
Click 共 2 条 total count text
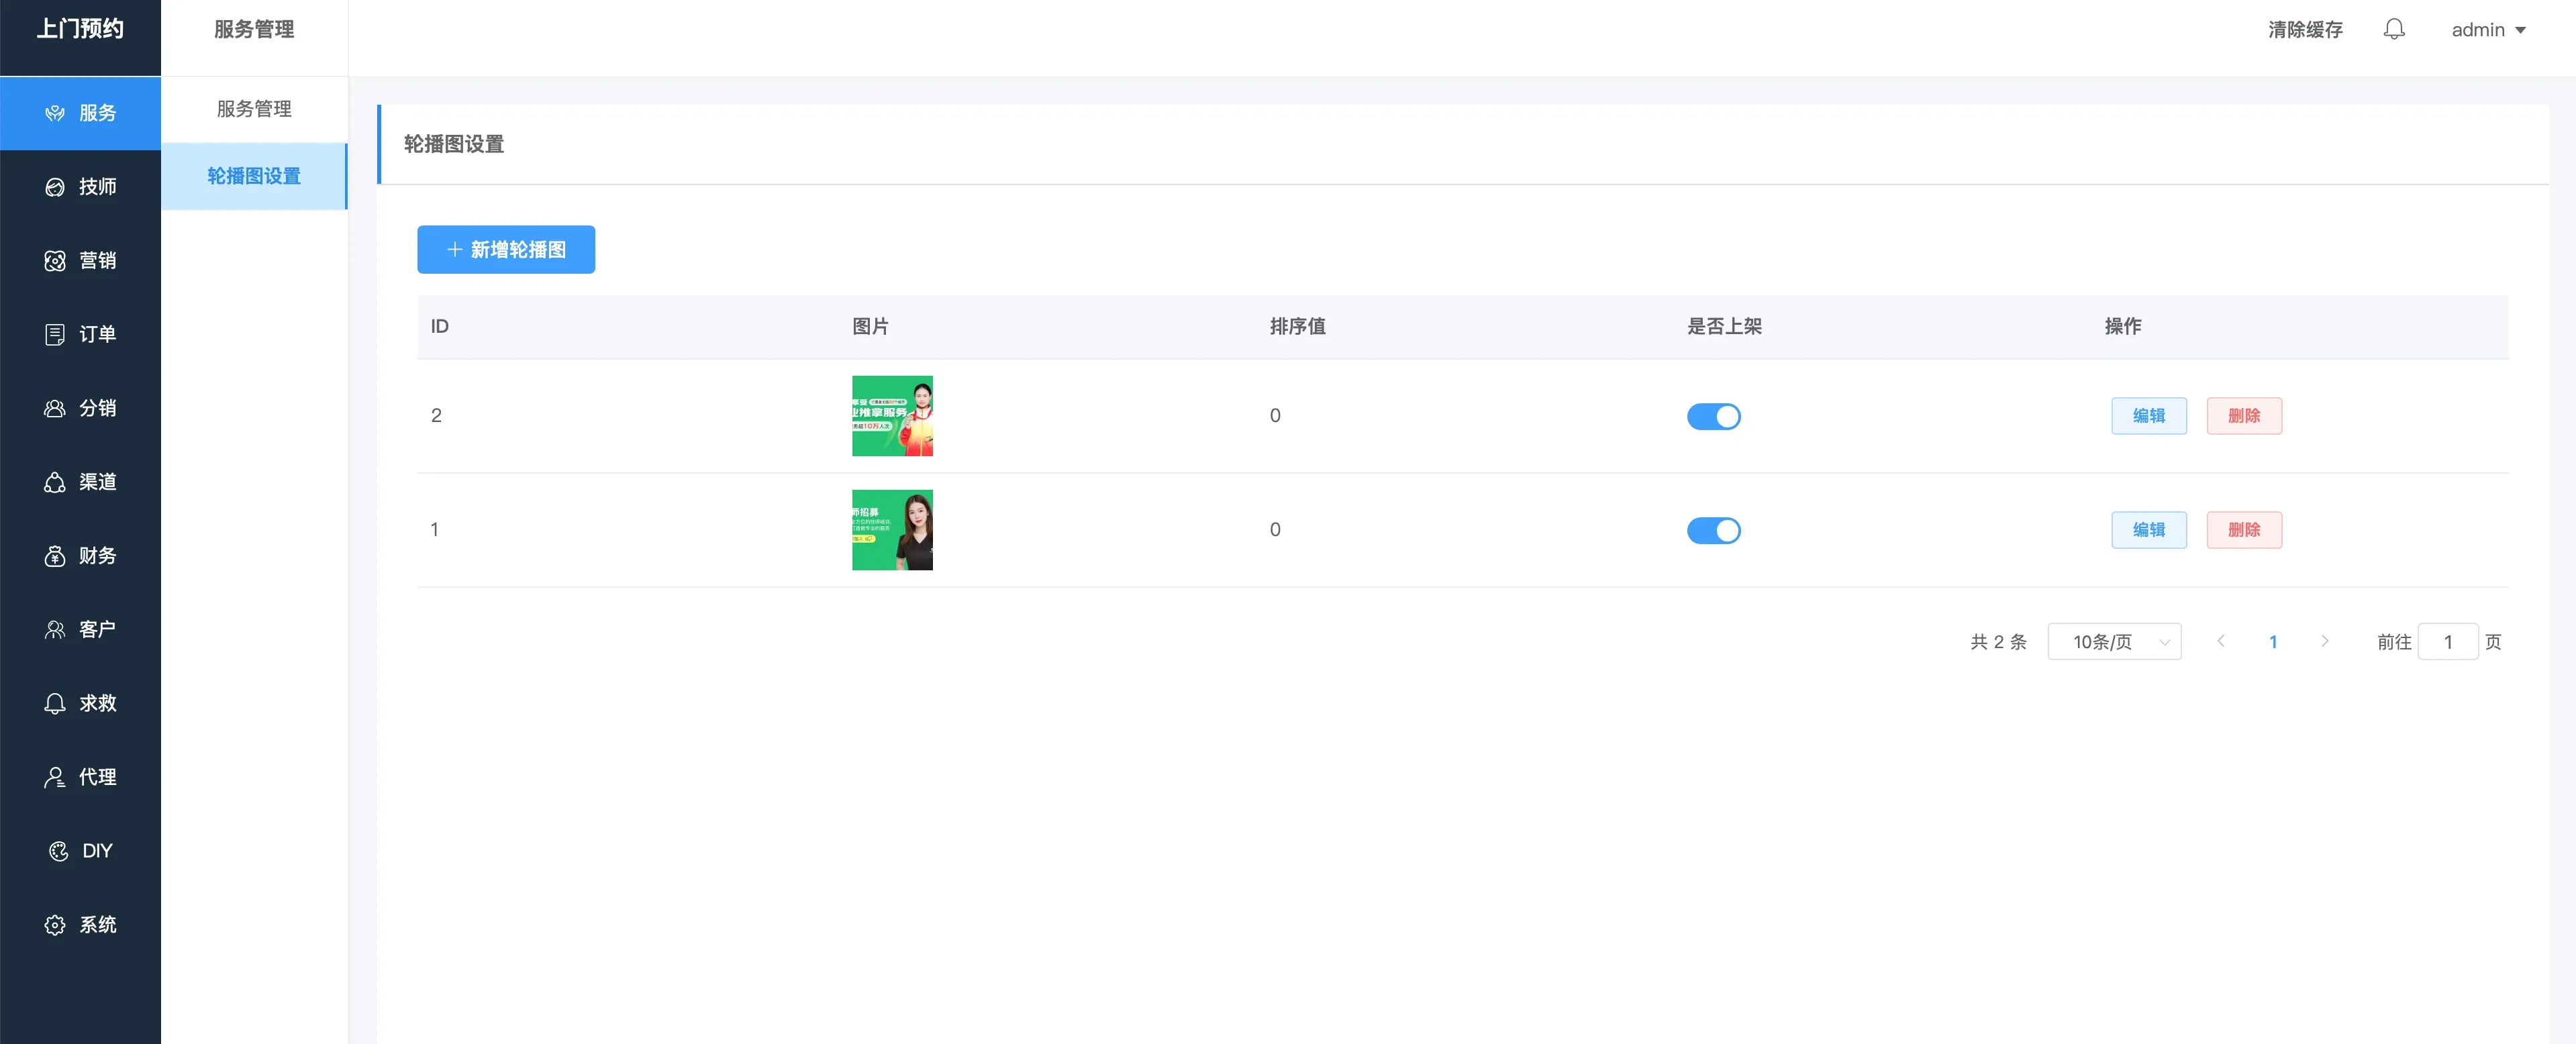(x=1998, y=642)
